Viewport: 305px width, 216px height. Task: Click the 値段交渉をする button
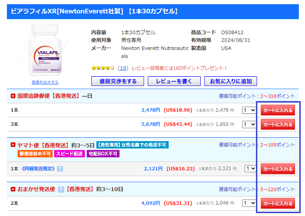pyautogui.click(x=118, y=81)
